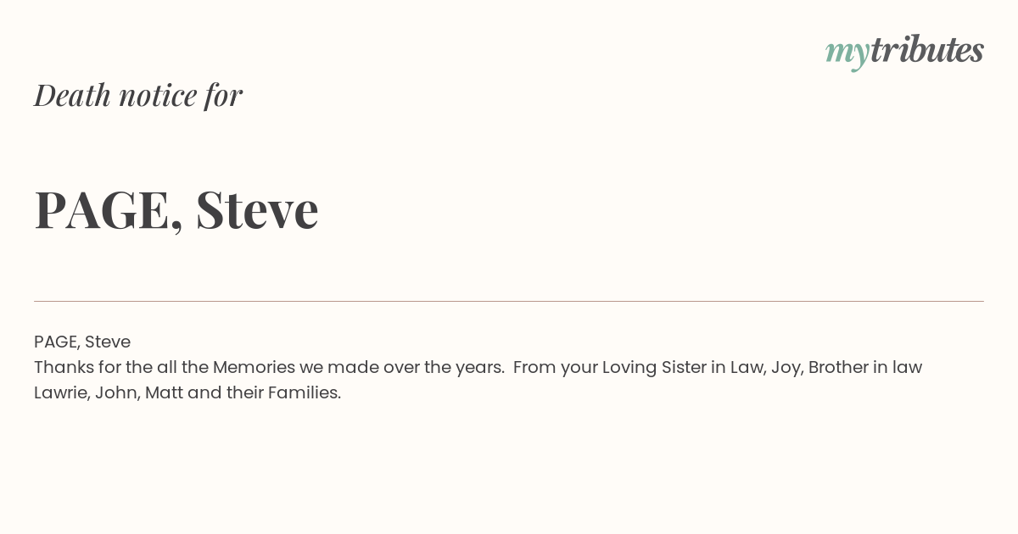The width and height of the screenshot is (1018, 534).
Task: Click the large "Steve" name in title
Action: coord(257,209)
